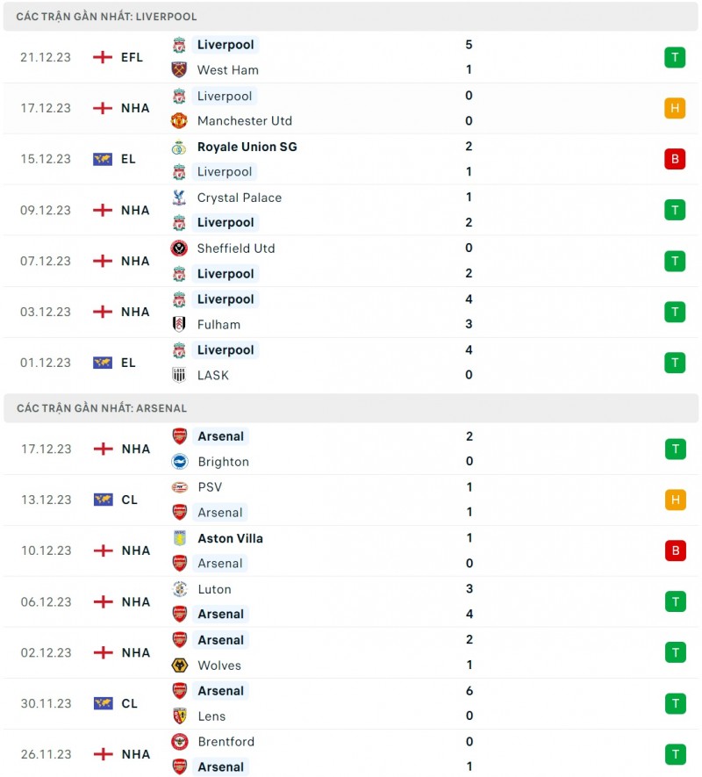Open the LASK team link
Screen dimensions: 702x777
point(213,376)
